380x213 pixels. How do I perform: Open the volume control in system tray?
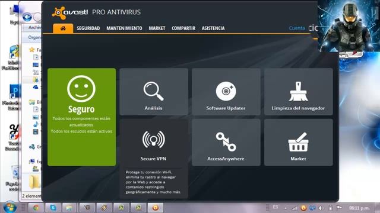(321, 208)
